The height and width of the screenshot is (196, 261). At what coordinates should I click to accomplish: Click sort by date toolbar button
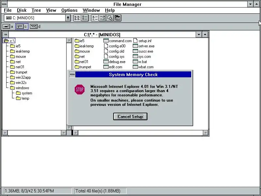pyautogui.click(x=117, y=18)
